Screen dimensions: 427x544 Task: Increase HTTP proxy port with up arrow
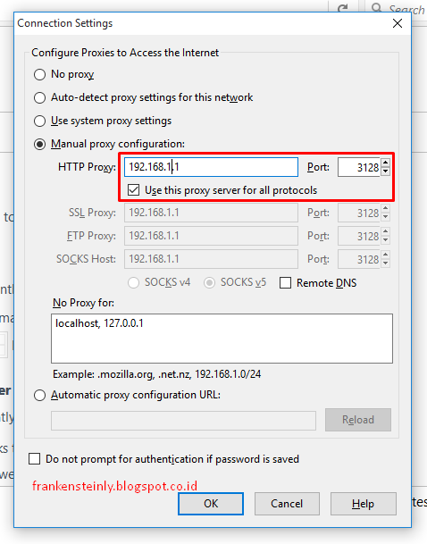385,163
